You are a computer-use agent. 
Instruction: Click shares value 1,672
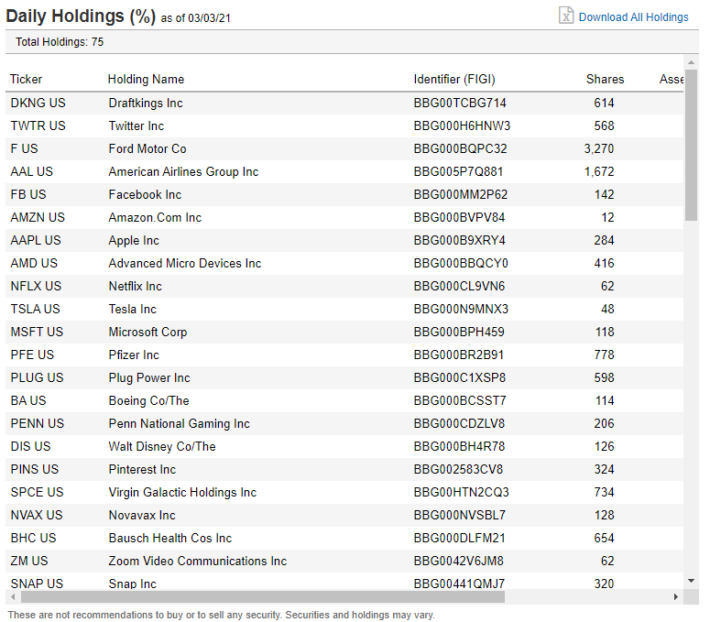tap(599, 172)
